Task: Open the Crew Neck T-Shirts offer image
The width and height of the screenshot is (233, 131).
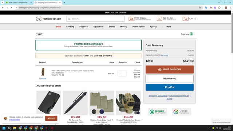Action: point(102,103)
